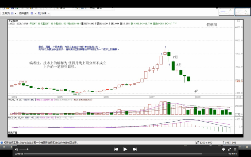The image size is (251, 157).
Task: Click the volume slider
Action: [24, 149]
